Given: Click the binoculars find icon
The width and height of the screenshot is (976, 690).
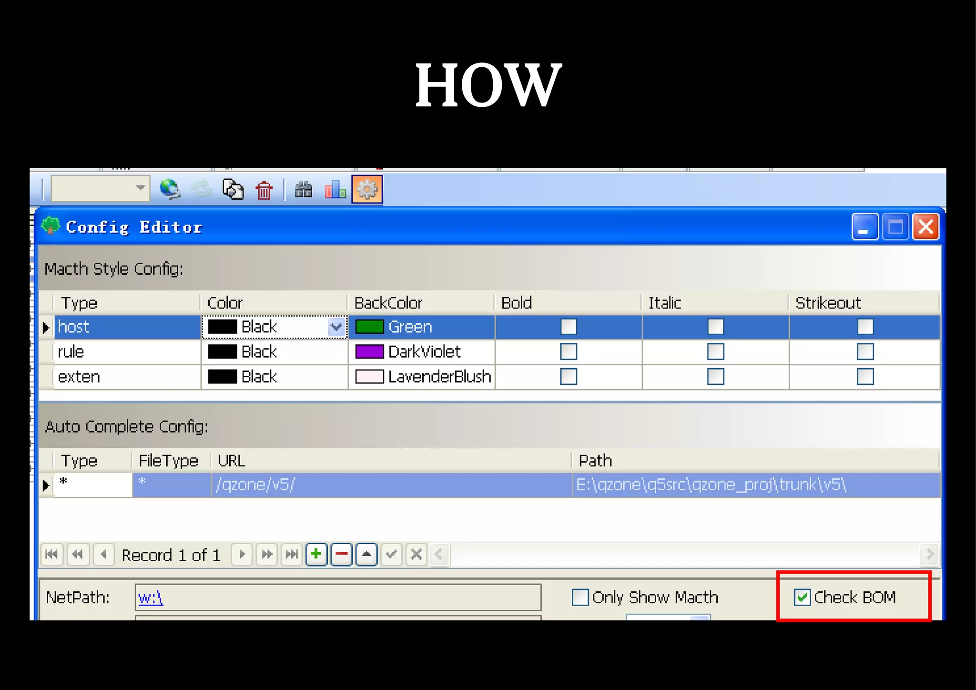Looking at the screenshot, I should (303, 190).
